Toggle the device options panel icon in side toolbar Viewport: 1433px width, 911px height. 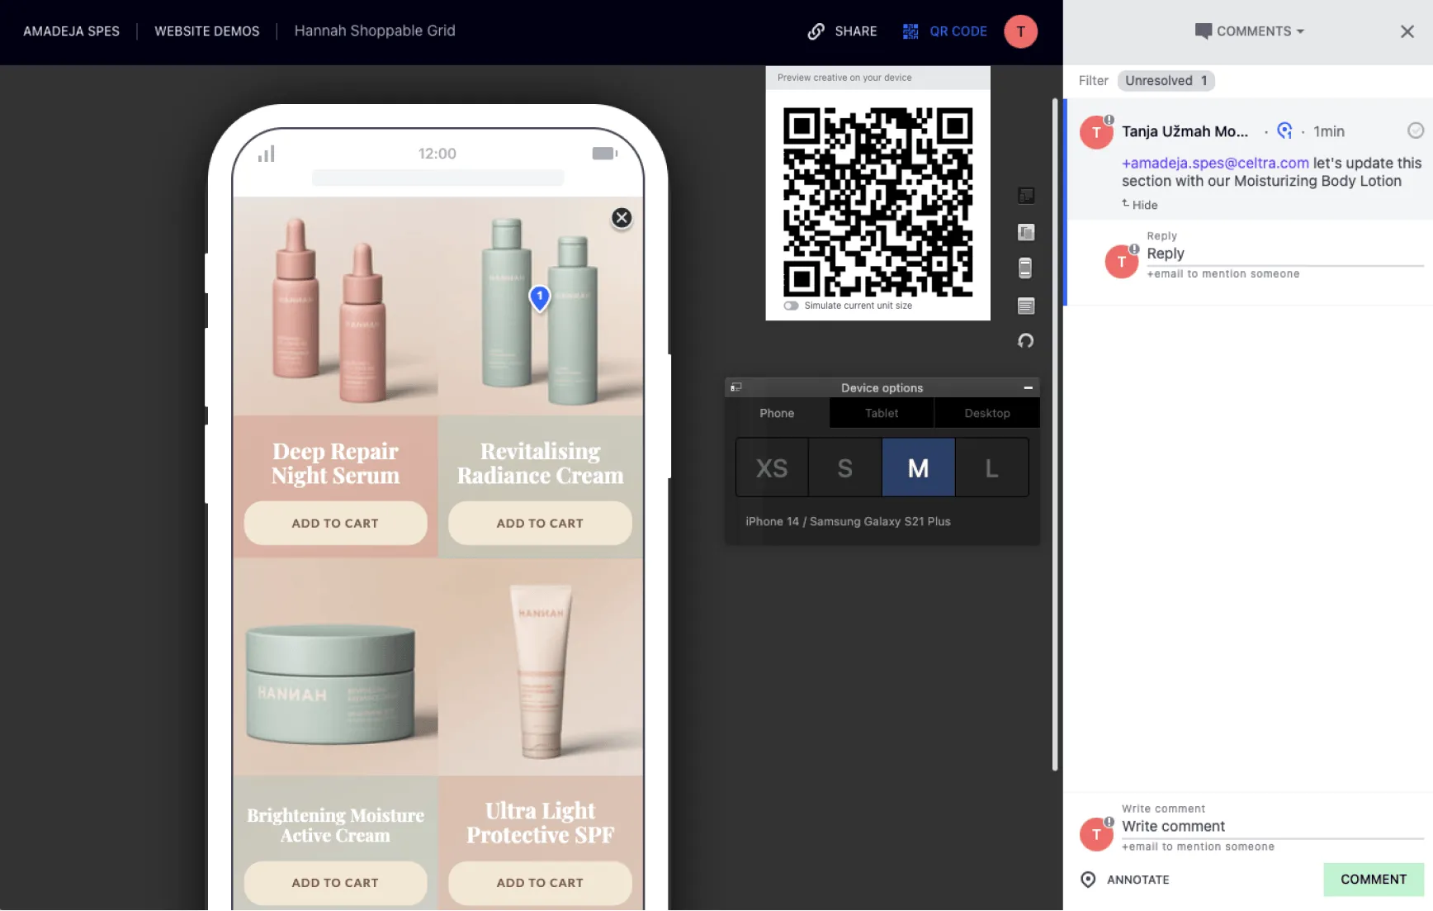point(1026,196)
